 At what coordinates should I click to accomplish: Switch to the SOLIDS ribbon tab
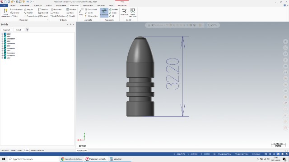click(49, 5)
